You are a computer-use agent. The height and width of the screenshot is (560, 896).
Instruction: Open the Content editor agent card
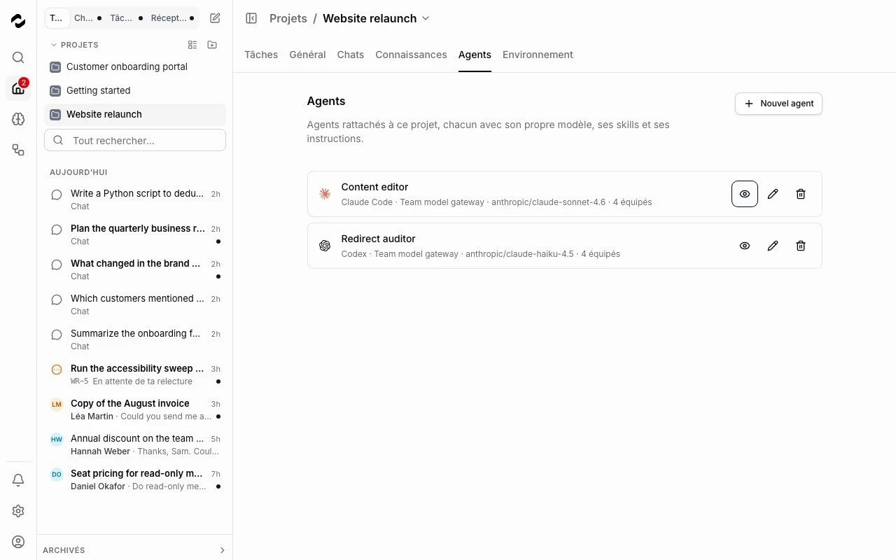[564, 194]
